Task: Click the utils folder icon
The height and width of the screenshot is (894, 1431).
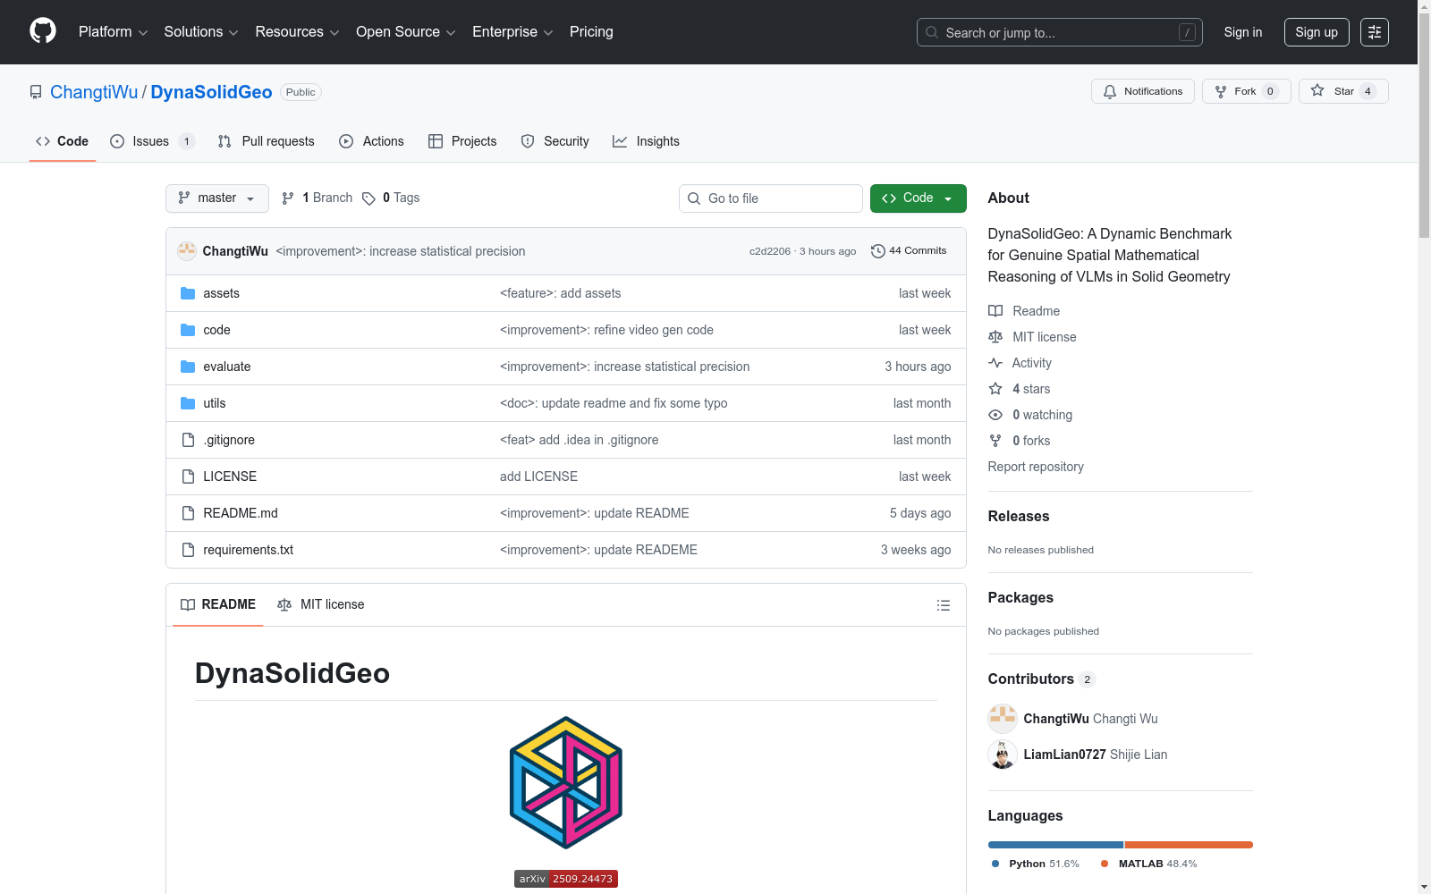Action: [x=188, y=403]
